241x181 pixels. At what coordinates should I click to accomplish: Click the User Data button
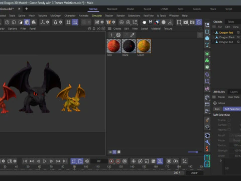point(233,97)
